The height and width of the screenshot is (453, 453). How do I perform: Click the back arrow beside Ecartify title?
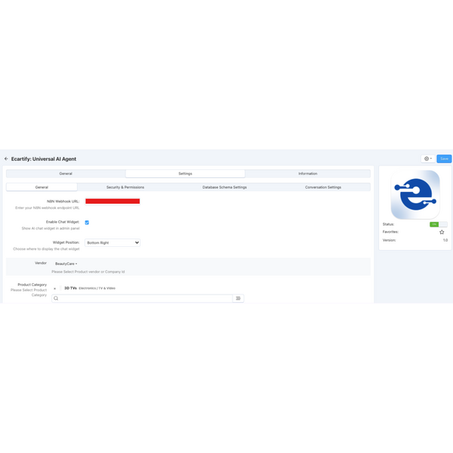point(6,159)
